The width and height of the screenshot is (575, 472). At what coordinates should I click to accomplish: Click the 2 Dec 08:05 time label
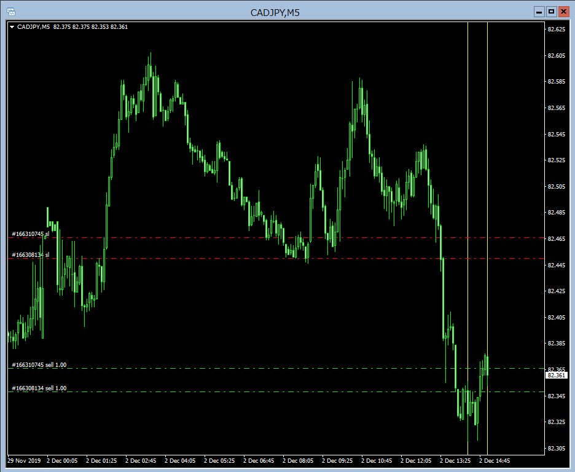pyautogui.click(x=298, y=461)
